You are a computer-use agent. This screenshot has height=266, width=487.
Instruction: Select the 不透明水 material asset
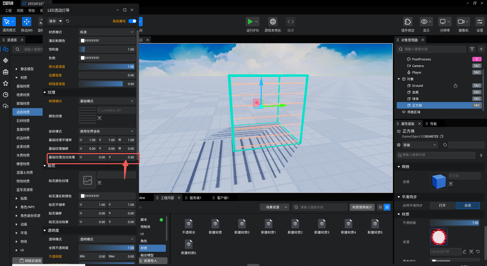[189, 226]
